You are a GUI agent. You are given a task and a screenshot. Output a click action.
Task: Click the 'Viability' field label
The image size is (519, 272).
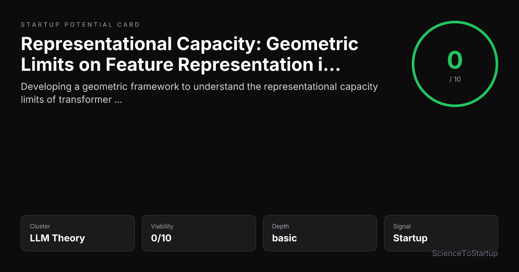pyautogui.click(x=162, y=226)
